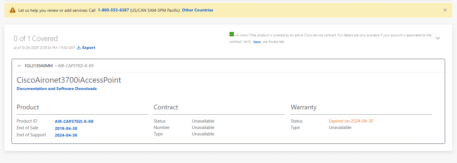Collapse the FGL2130A0MM device row
The image size is (457, 163).
19,66
